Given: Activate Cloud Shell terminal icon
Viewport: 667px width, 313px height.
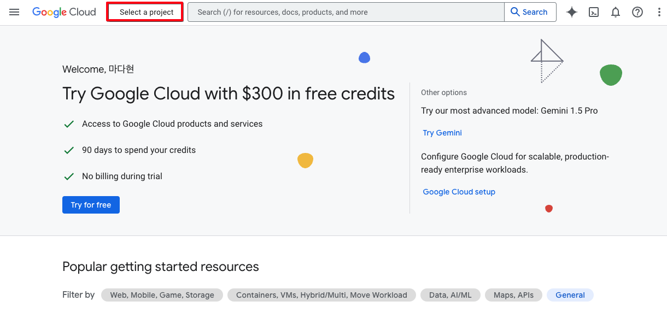Looking at the screenshot, I should [x=594, y=12].
